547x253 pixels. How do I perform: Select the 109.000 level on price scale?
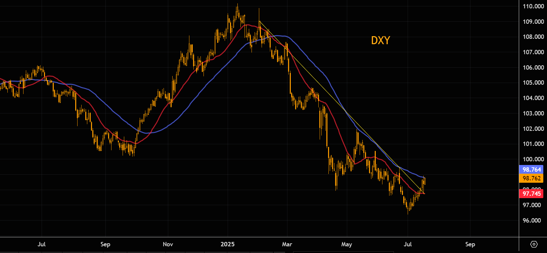533,22
